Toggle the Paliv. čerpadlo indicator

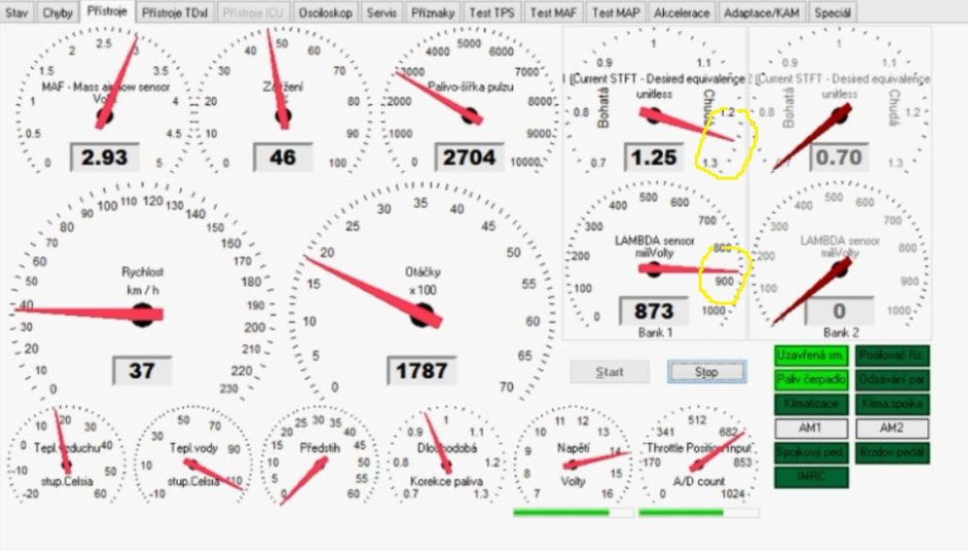point(810,380)
